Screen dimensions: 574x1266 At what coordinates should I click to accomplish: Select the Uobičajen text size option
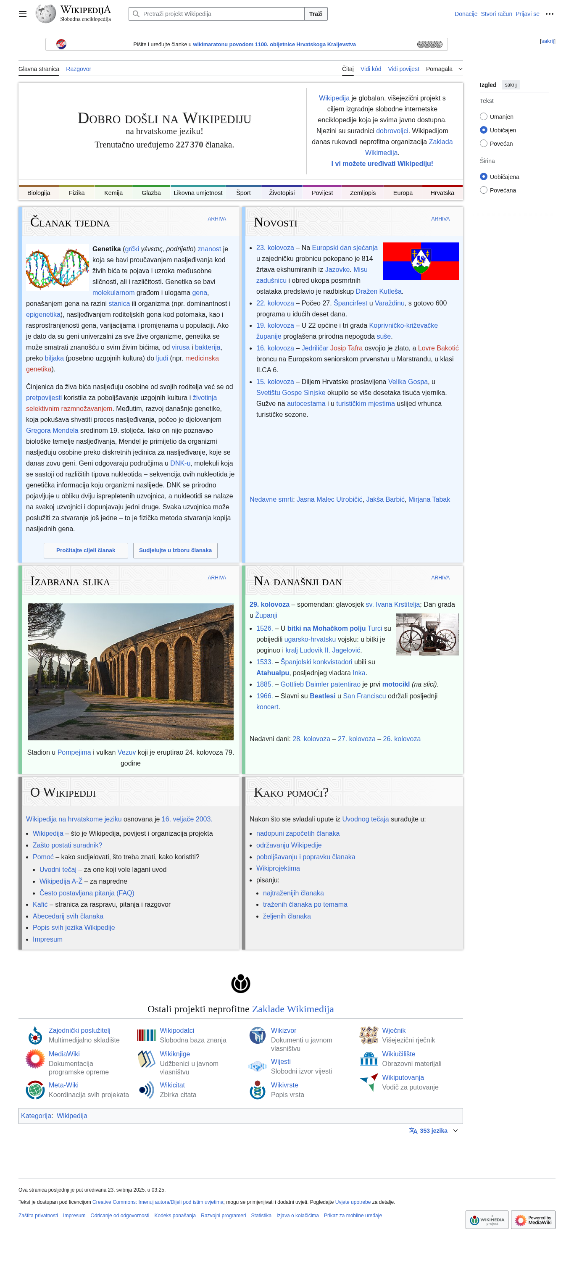pyautogui.click(x=484, y=130)
